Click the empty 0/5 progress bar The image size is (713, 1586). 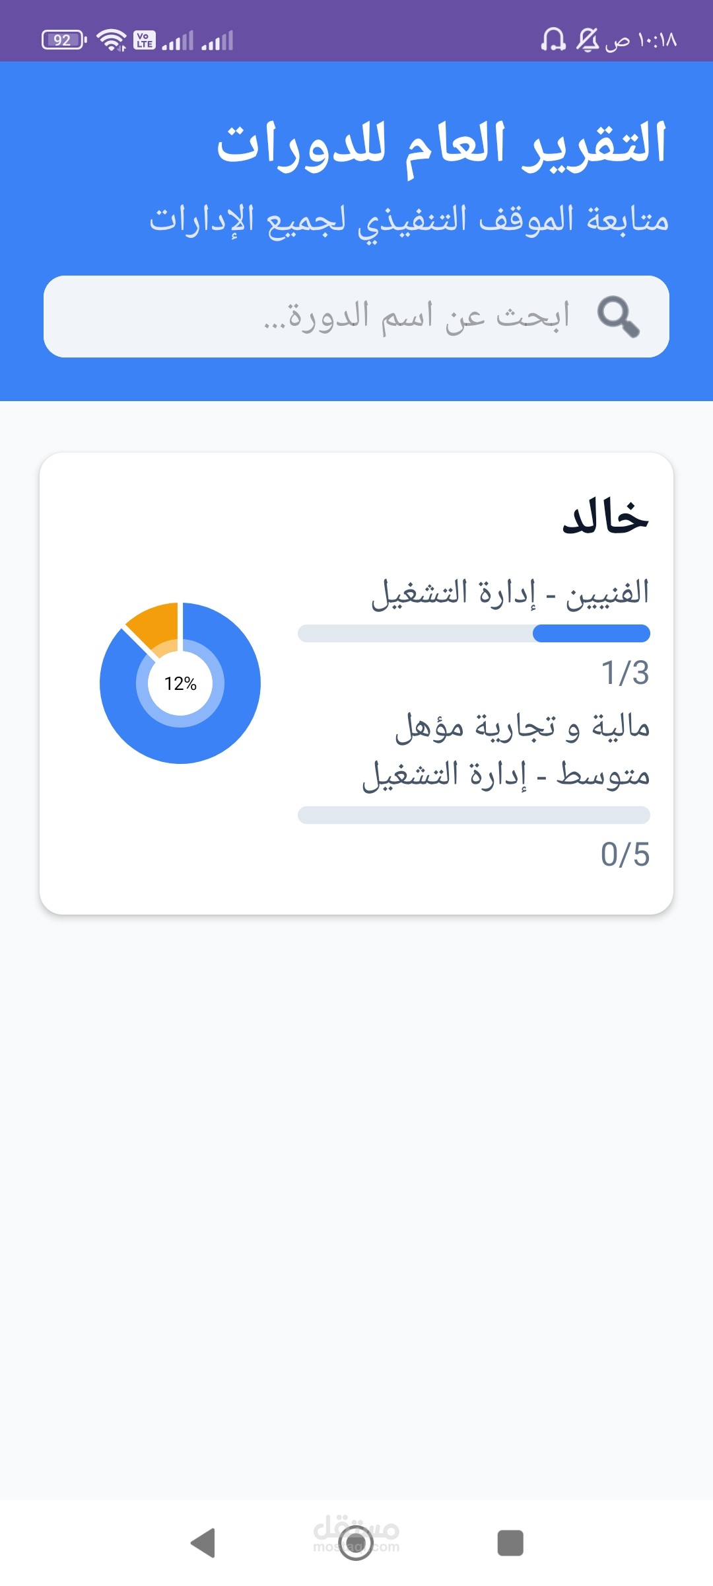474,815
